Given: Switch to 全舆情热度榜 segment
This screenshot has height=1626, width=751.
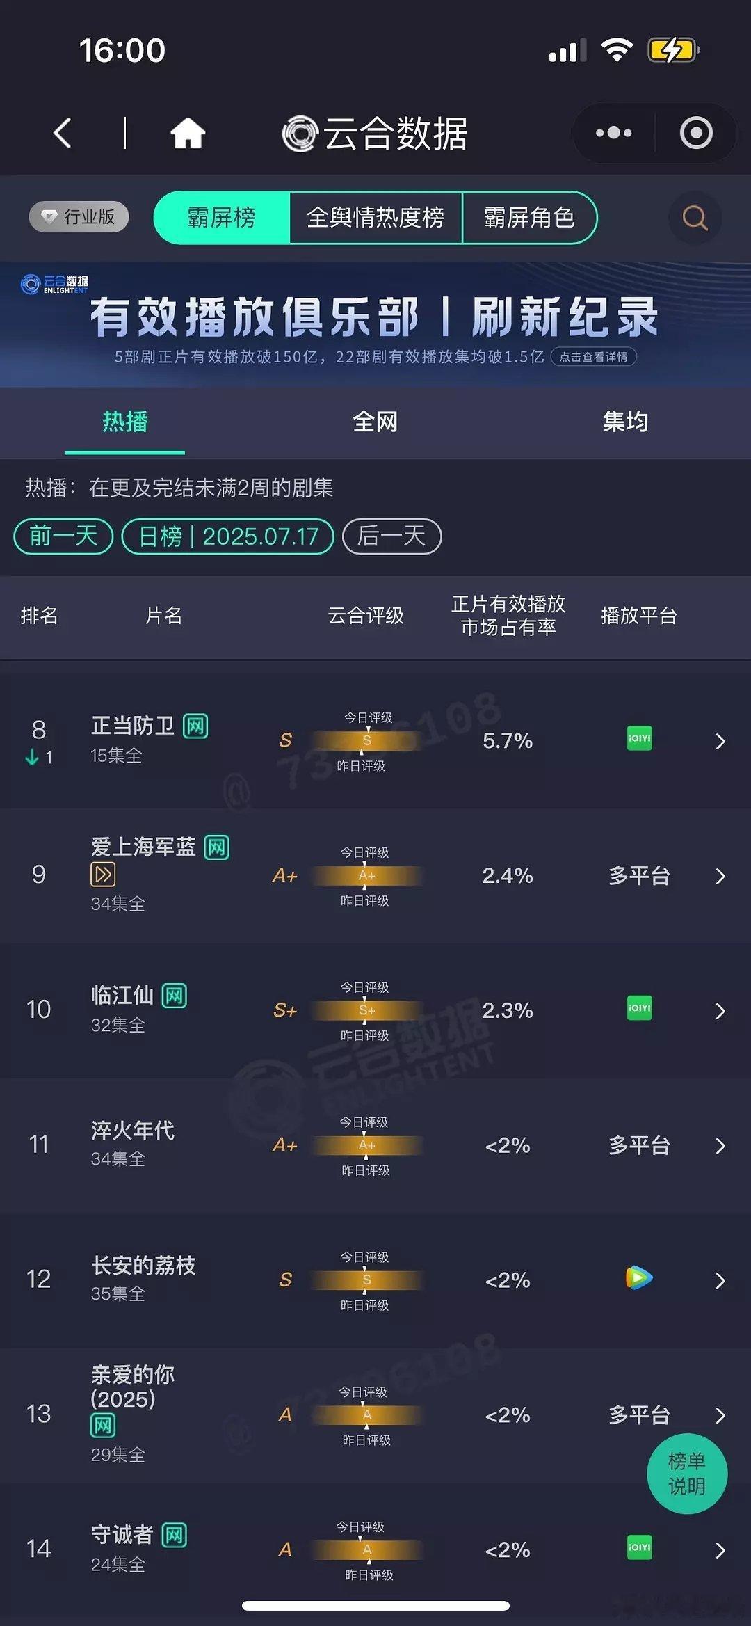Looking at the screenshot, I should click(375, 218).
